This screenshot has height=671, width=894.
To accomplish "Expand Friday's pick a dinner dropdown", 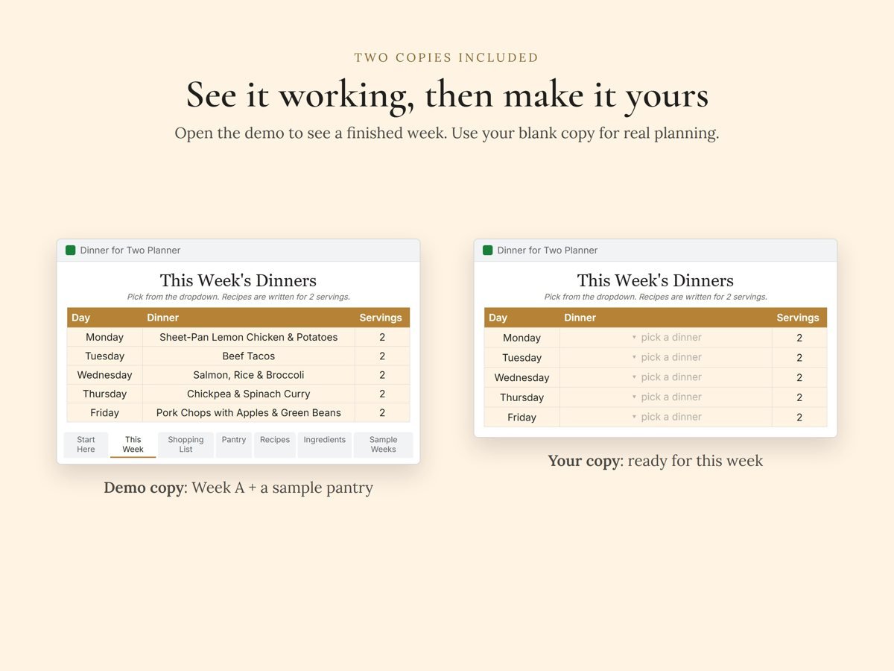I will click(666, 417).
